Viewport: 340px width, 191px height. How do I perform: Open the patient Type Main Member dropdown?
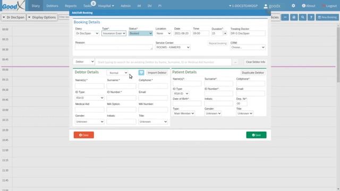coord(184,114)
